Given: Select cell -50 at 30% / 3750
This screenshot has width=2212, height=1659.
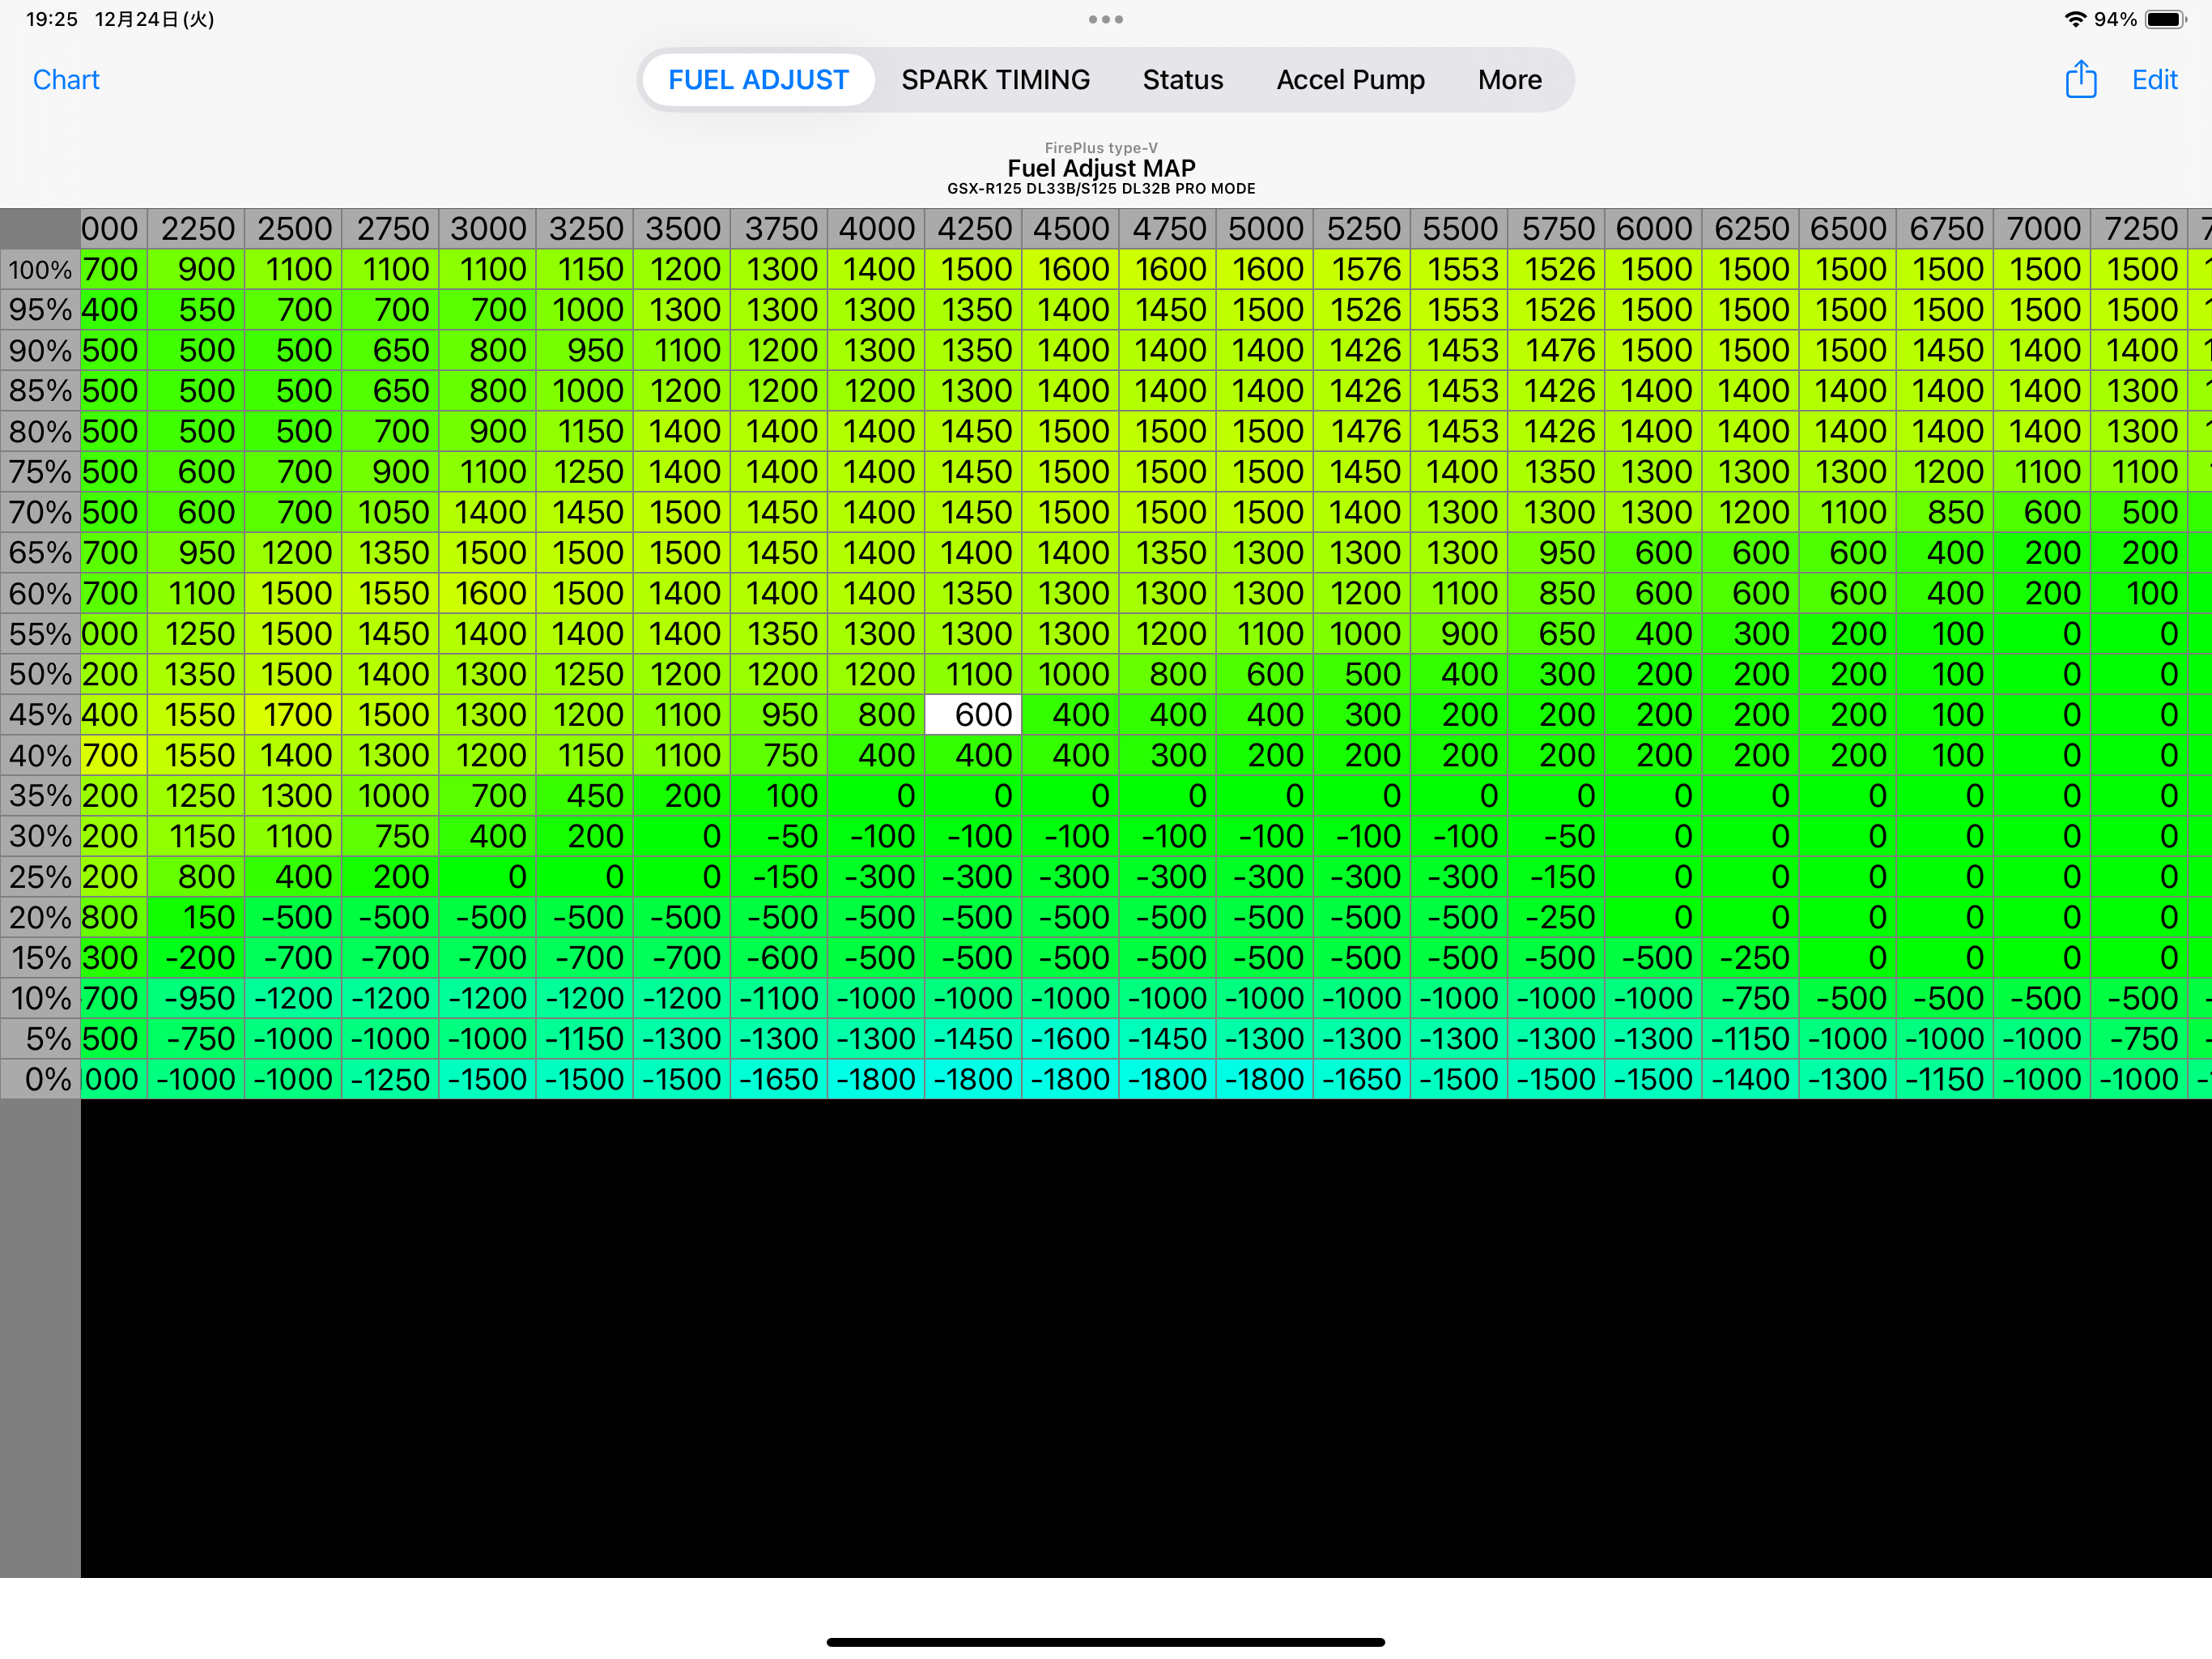Looking at the screenshot, I should coord(779,837).
